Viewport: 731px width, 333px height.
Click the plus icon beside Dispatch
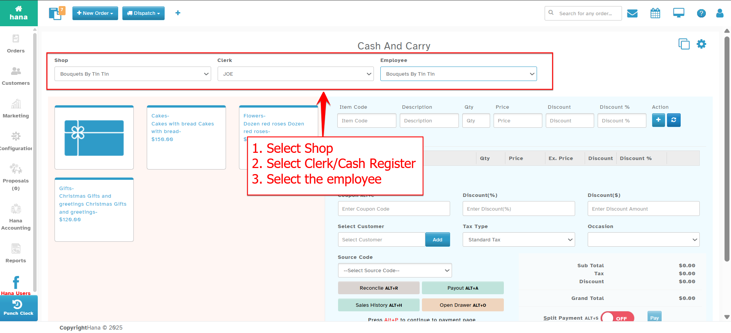tap(178, 13)
